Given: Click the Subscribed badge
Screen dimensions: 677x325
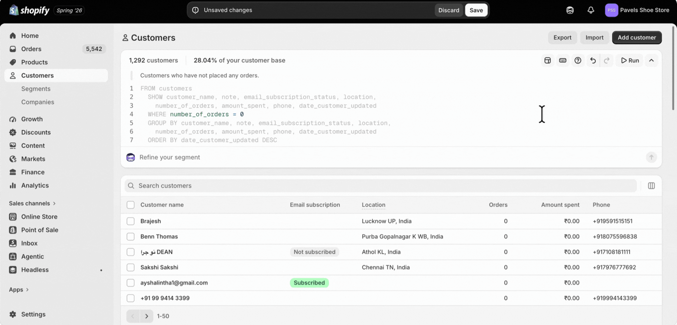Looking at the screenshot, I should pos(309,283).
